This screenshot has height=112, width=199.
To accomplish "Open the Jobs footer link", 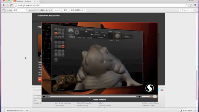I will point(35,100).
